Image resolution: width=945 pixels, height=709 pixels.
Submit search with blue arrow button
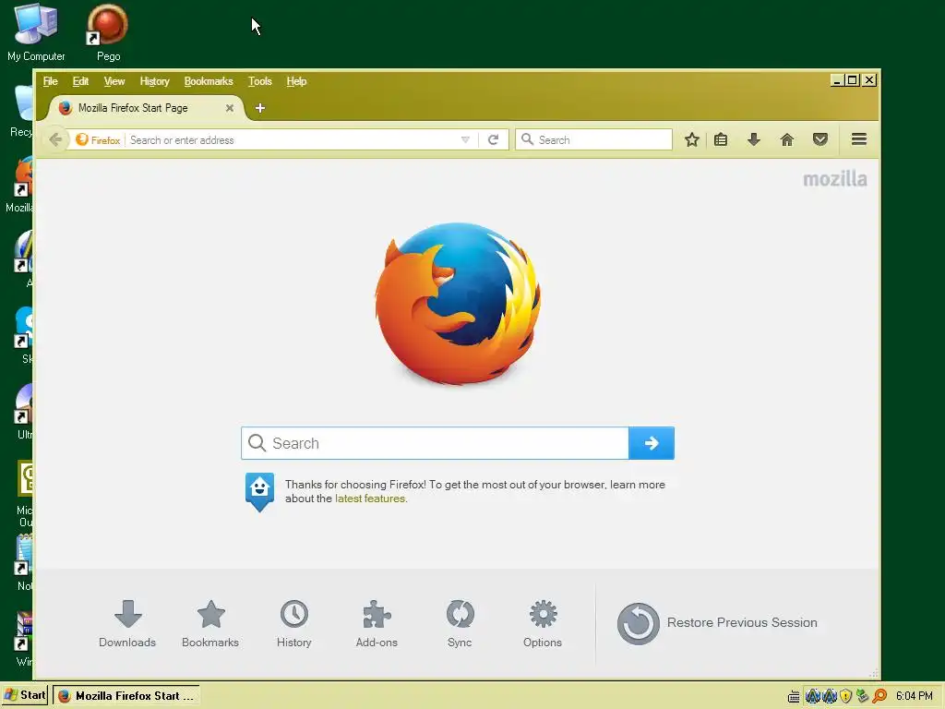(651, 443)
